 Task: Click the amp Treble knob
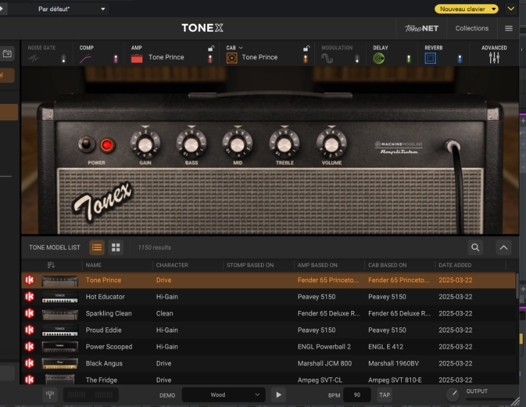click(x=285, y=145)
